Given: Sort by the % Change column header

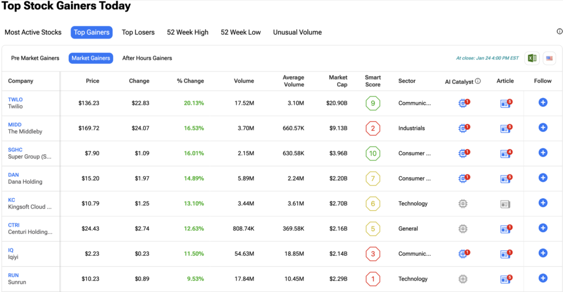Looking at the screenshot, I should 190,81.
